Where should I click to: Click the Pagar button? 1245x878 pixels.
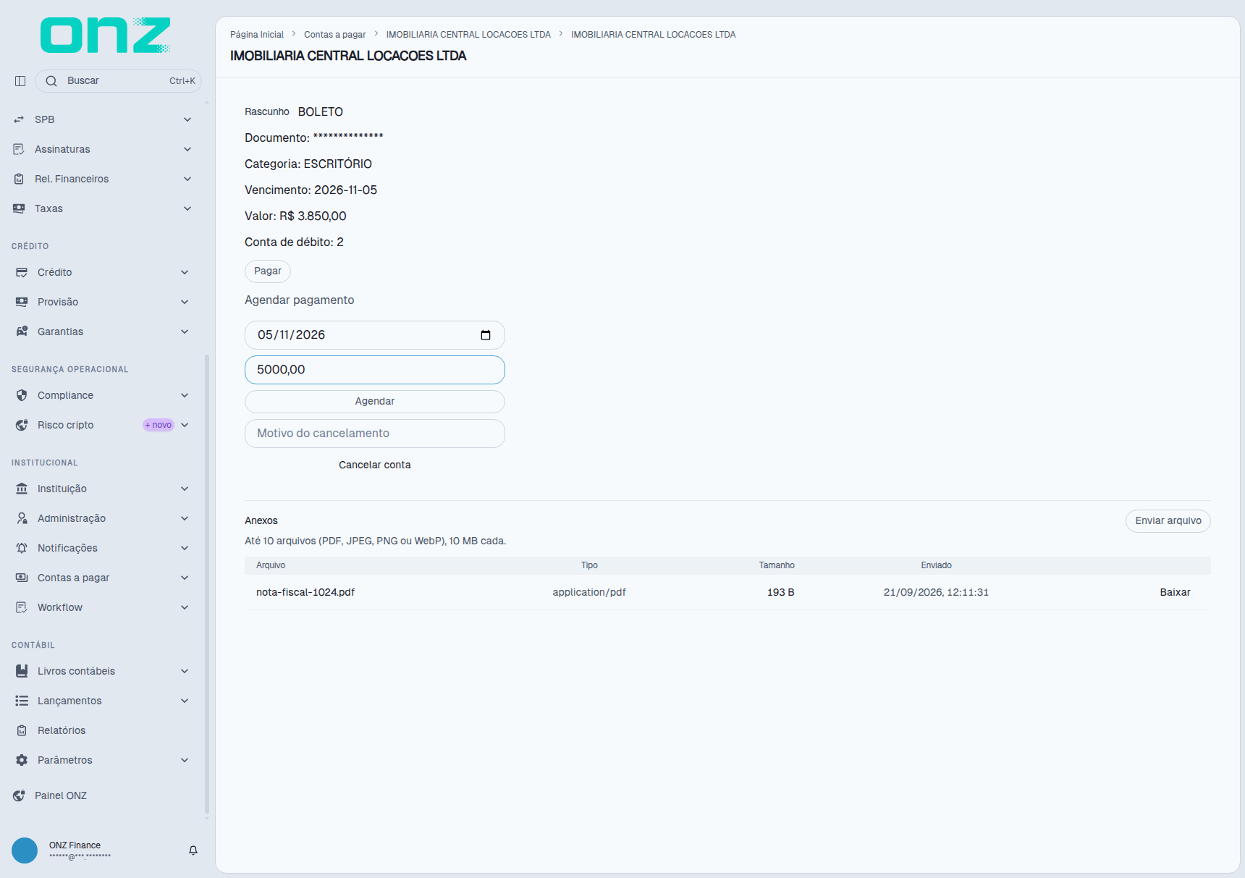click(268, 271)
